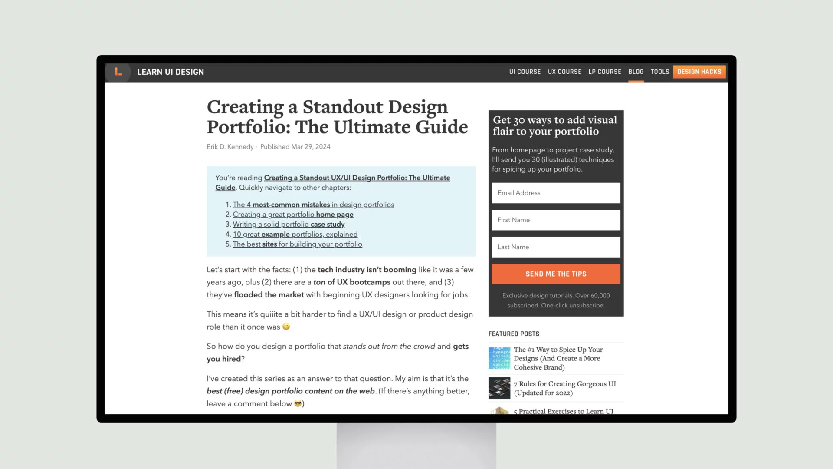Open the Creating a great portfolio home page link
Screen dimensions: 833x469
[293, 214]
